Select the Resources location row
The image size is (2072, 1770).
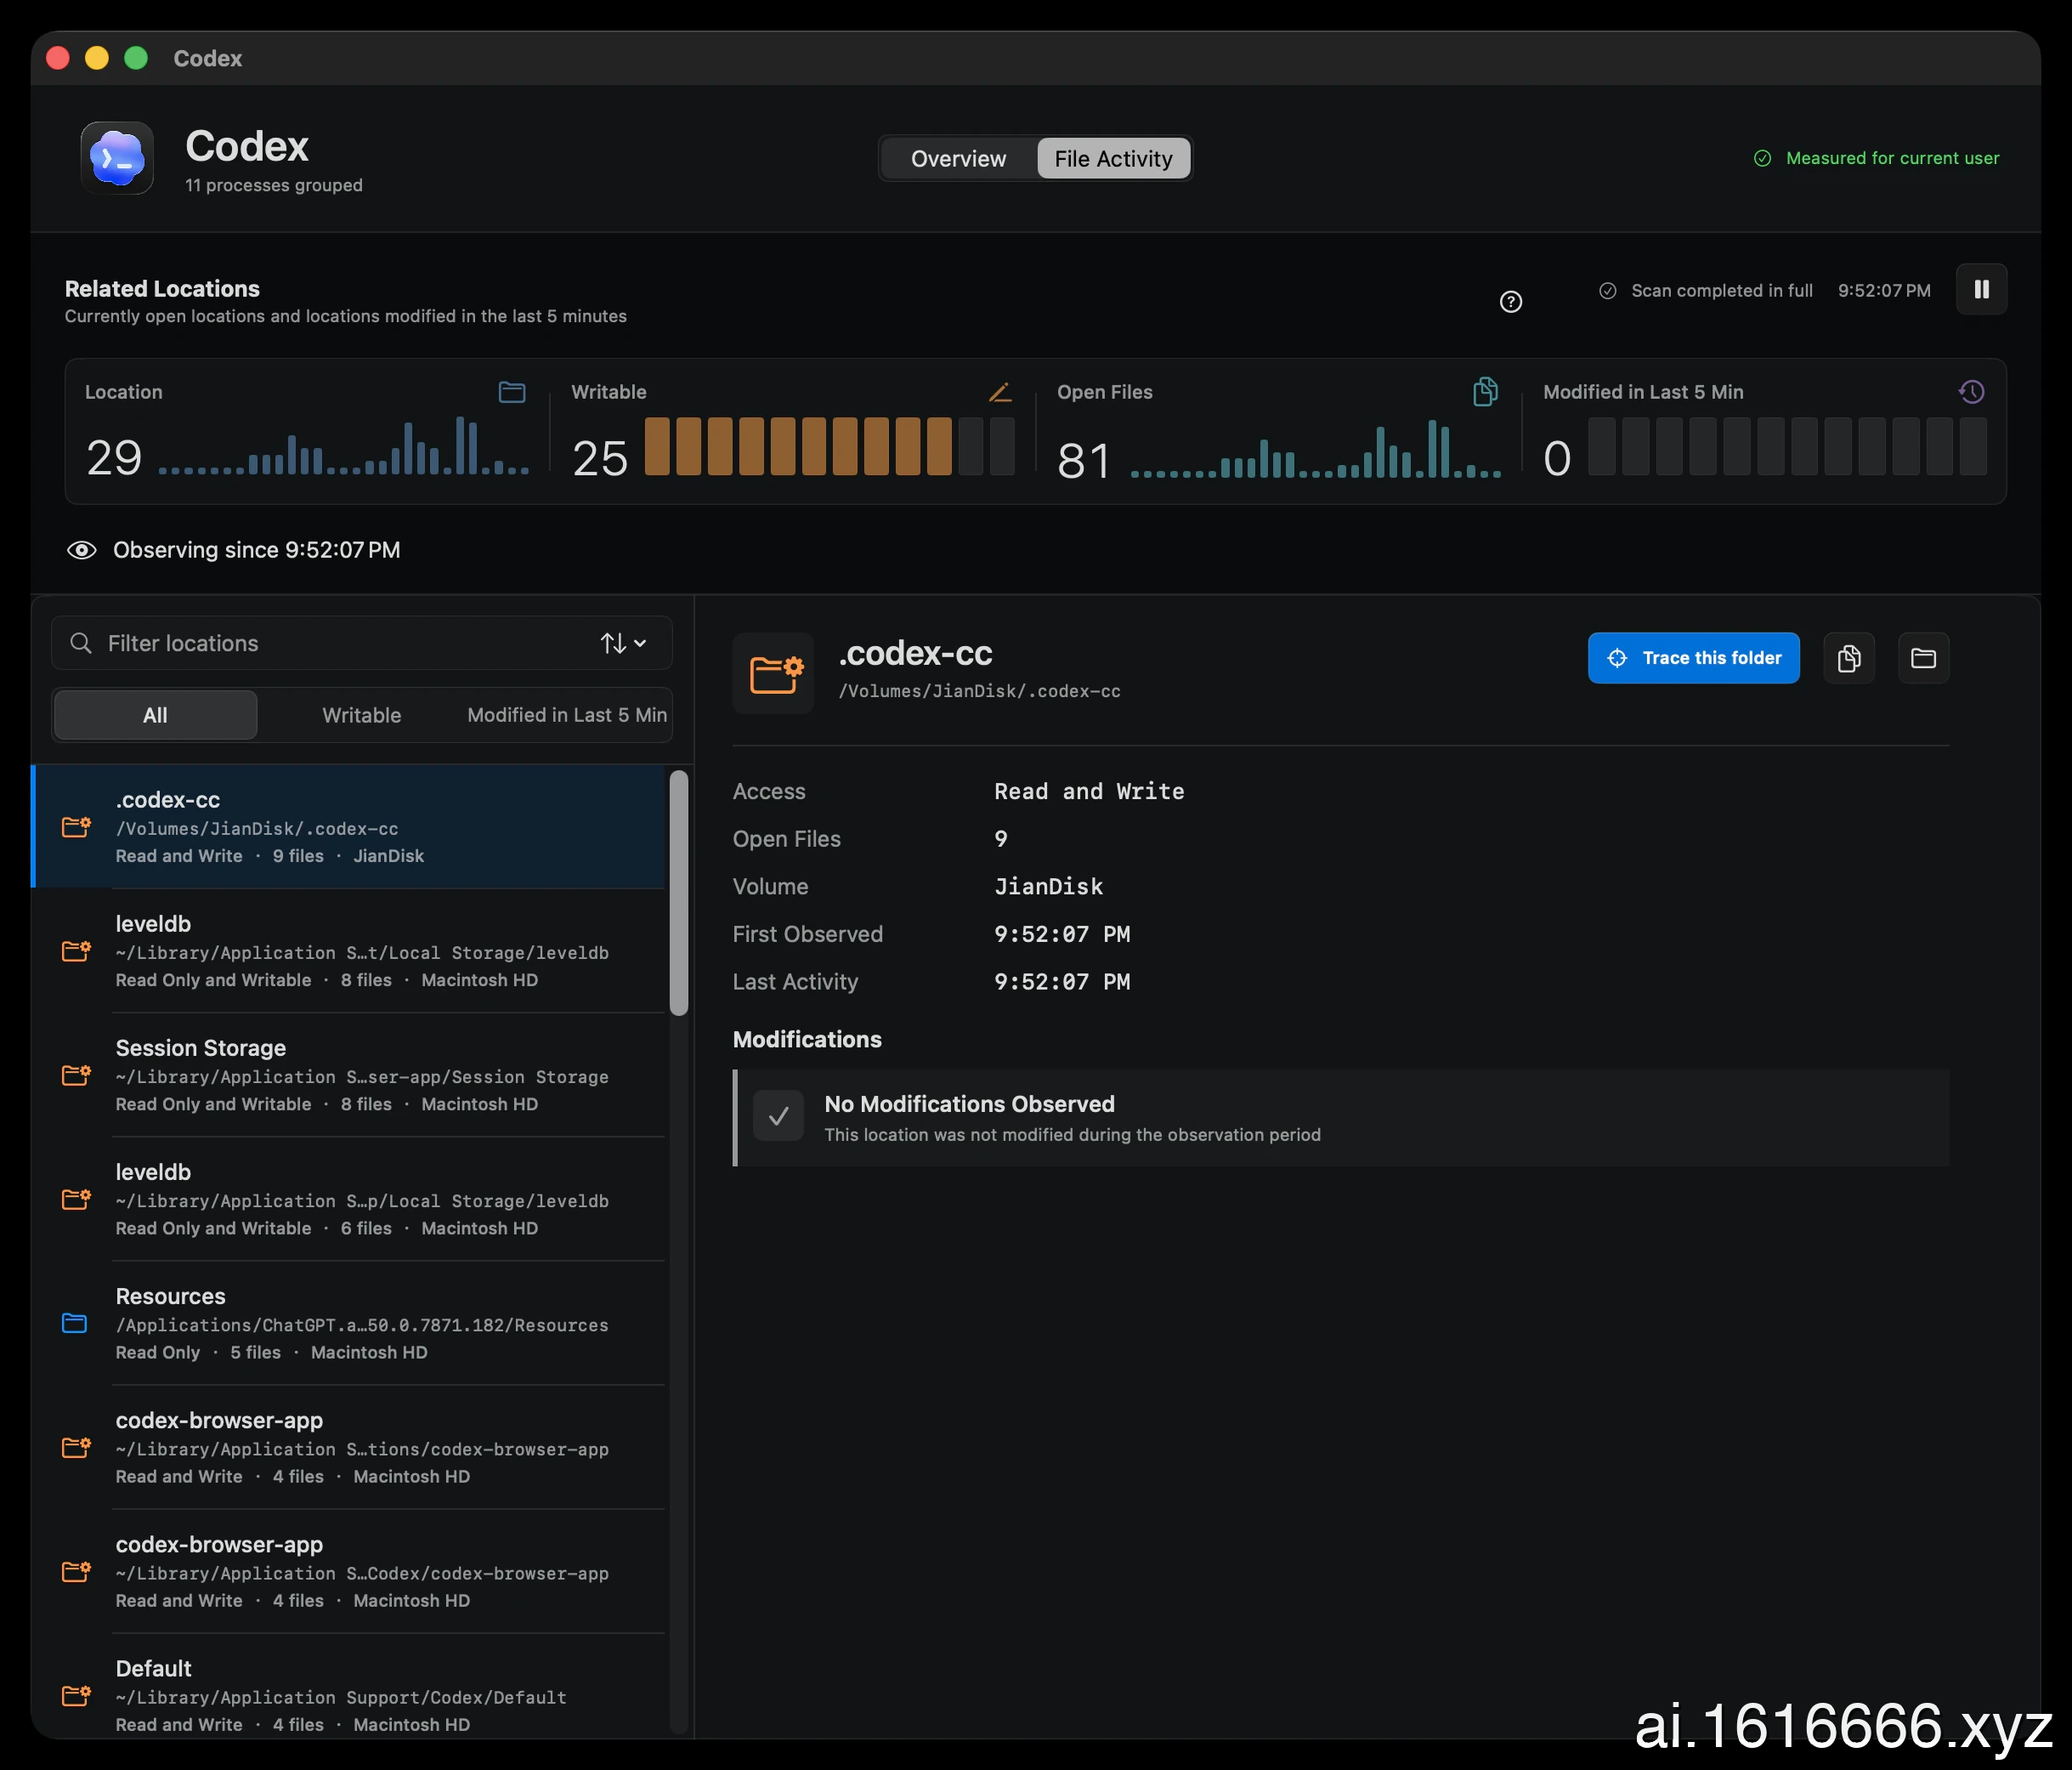click(348, 1324)
